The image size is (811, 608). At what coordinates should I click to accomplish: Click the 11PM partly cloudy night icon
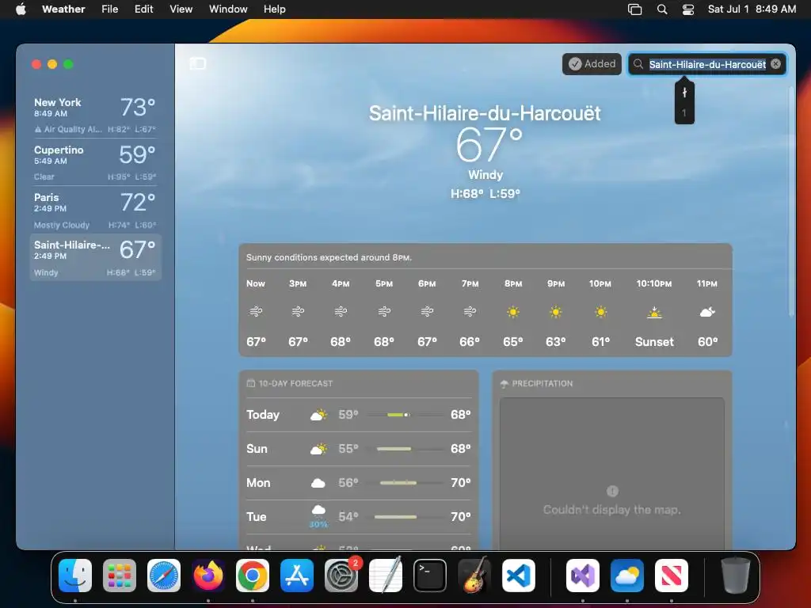pyautogui.click(x=707, y=311)
